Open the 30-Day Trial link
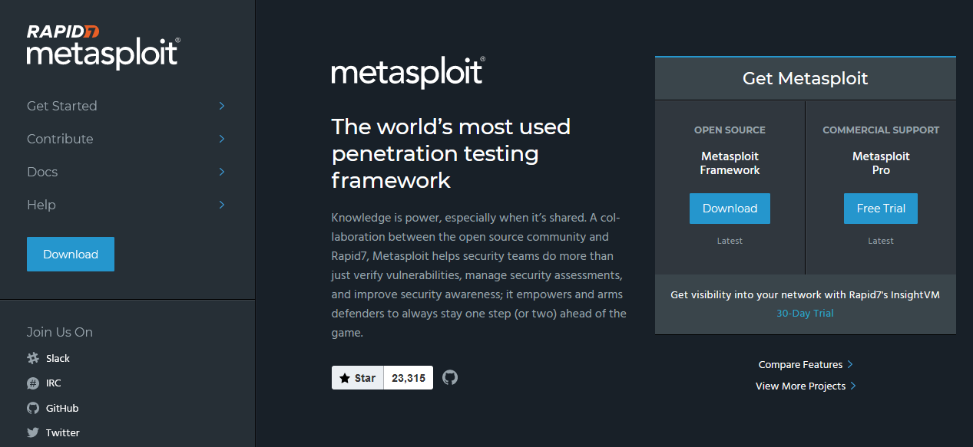This screenshot has width=973, height=447. 805,313
